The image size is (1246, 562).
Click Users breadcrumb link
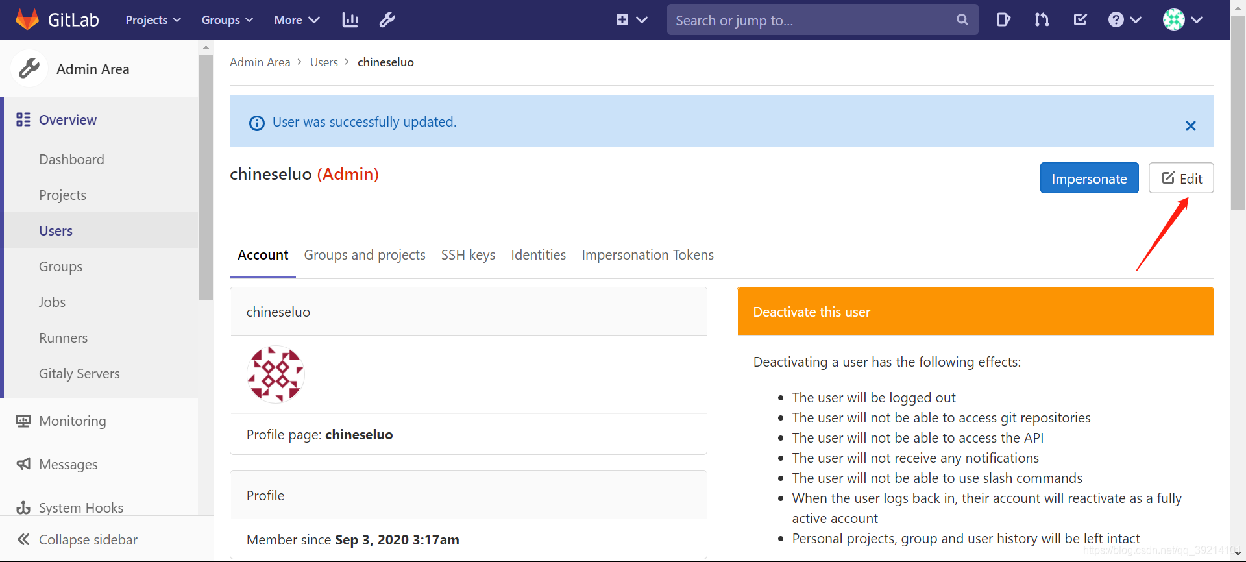click(324, 62)
